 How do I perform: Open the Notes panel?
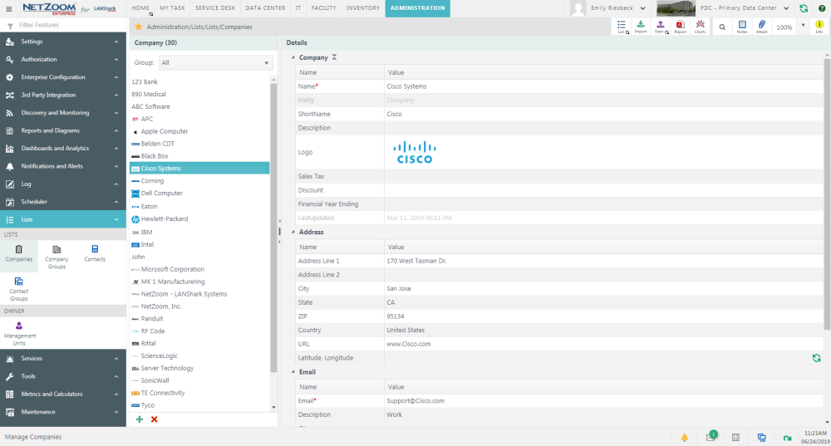741,26
